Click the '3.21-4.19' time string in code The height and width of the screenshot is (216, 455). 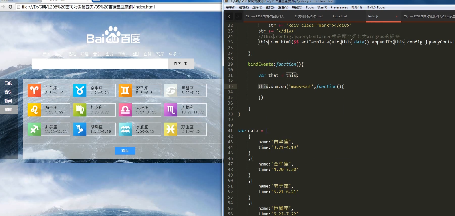285,147
